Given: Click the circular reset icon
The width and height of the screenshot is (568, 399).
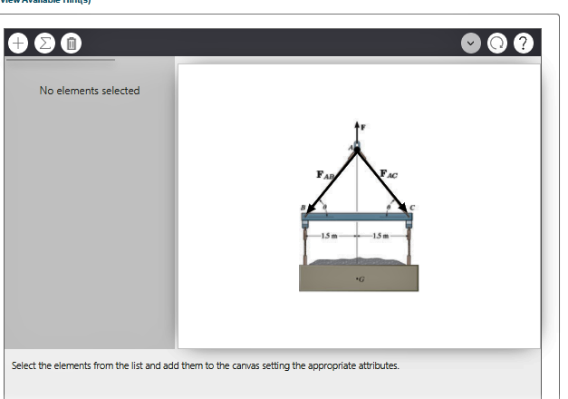Looking at the screenshot, I should tap(497, 44).
